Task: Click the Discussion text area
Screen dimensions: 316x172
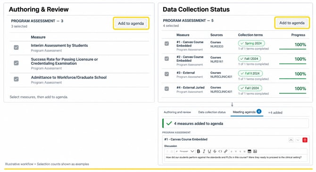Action: pyautogui.click(x=235, y=157)
